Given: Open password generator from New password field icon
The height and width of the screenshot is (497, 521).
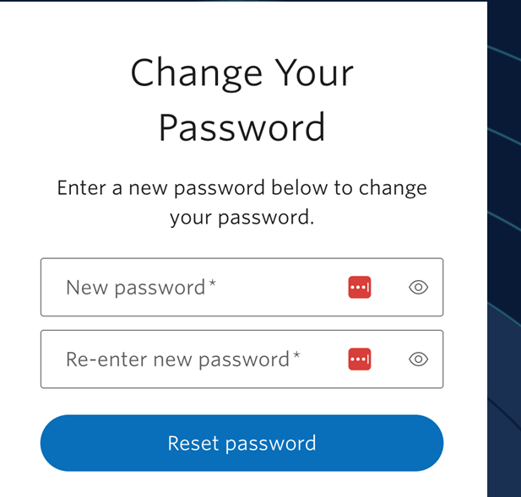Looking at the screenshot, I should (x=360, y=287).
